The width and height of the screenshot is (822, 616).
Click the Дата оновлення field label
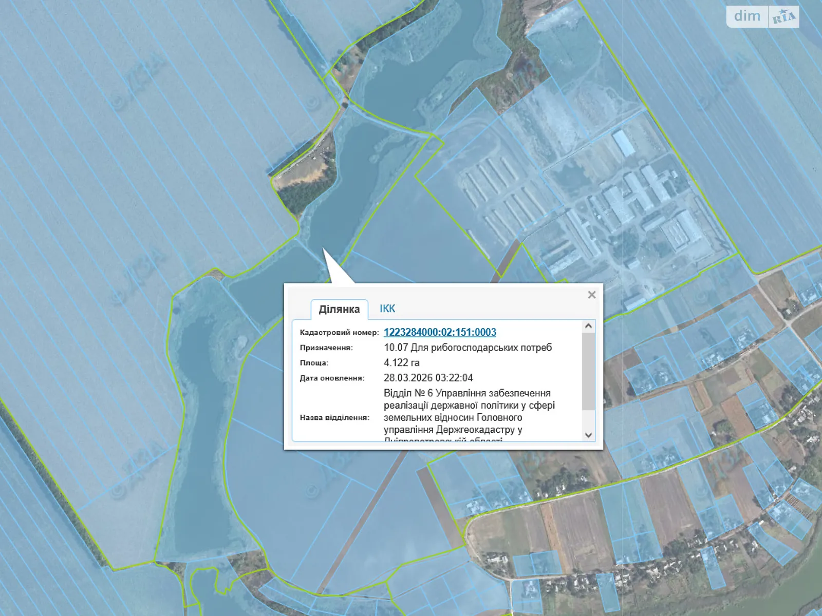tap(332, 378)
